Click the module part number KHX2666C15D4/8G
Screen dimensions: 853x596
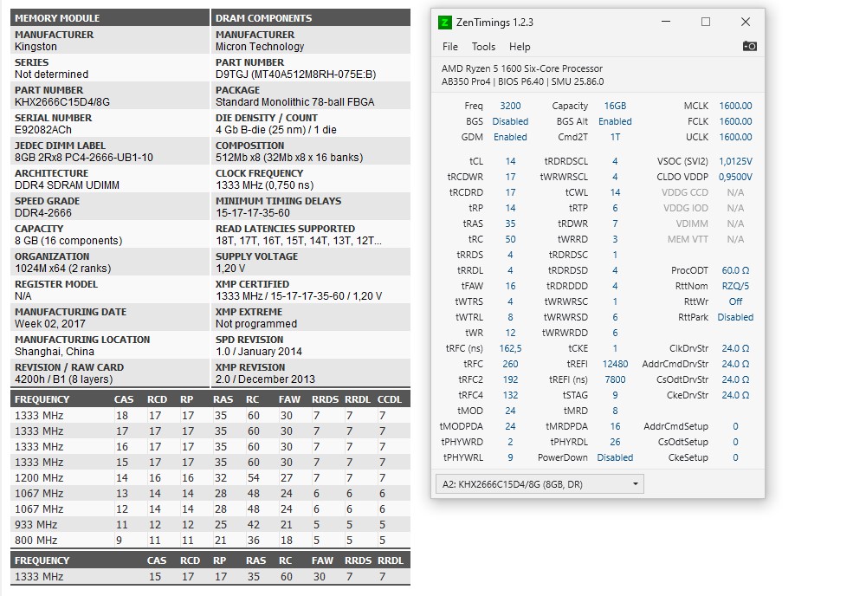coord(62,102)
